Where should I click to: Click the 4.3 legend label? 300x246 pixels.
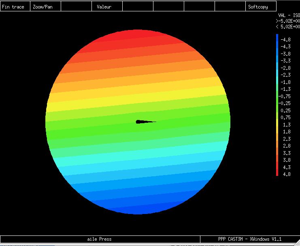pos(287,167)
